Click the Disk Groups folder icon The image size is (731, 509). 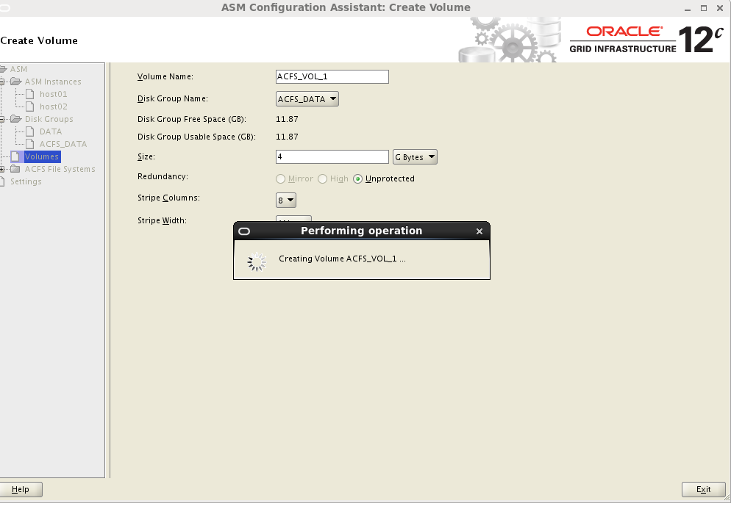click(x=16, y=119)
